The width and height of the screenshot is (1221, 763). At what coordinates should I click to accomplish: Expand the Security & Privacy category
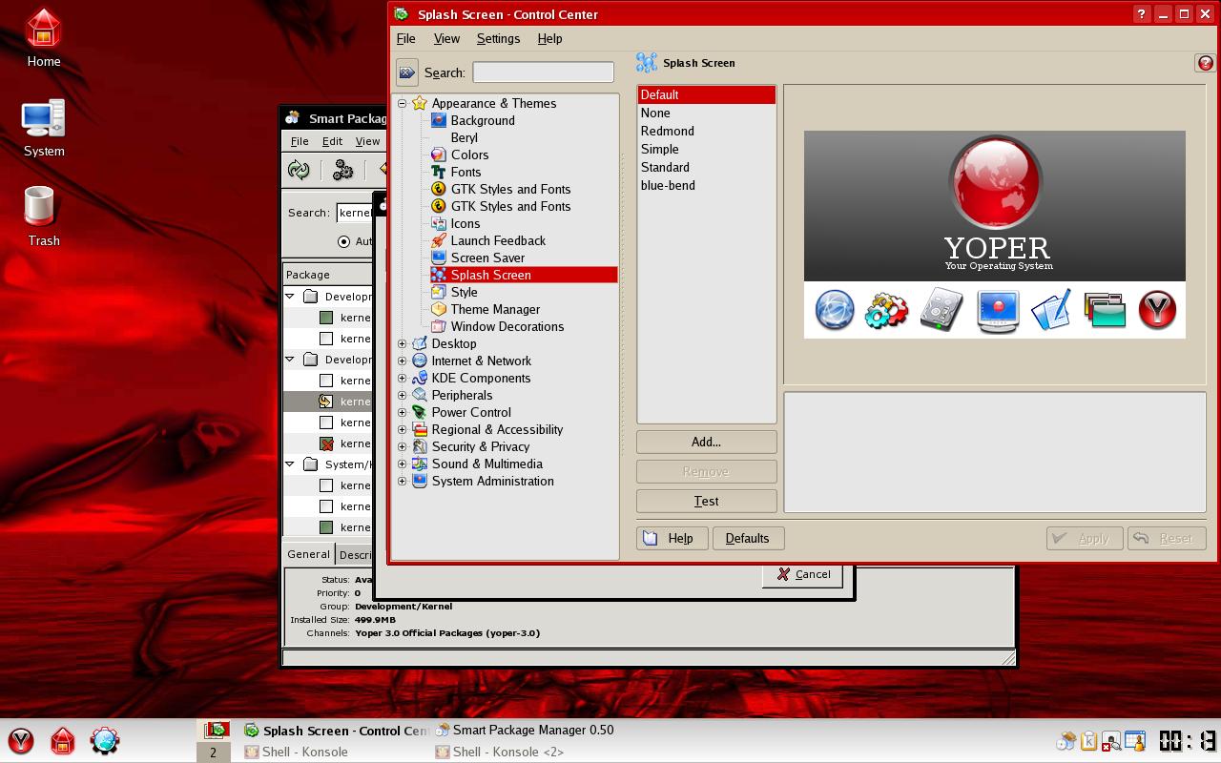point(403,446)
